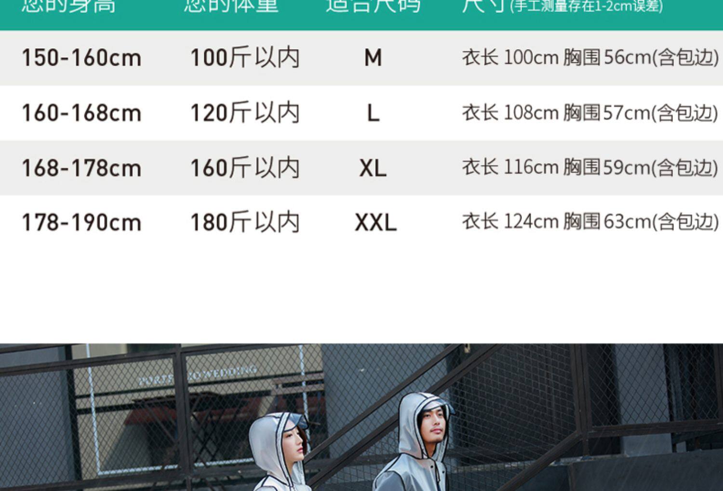
Task: Select the 100斤以内 weight cell
Action: coord(245,58)
